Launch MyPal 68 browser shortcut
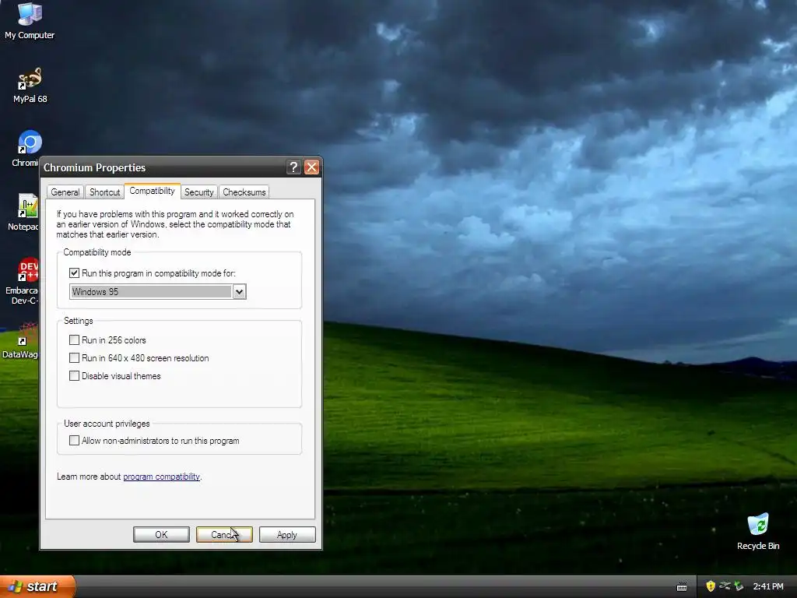Screen dimensions: 797x598 tap(30, 85)
